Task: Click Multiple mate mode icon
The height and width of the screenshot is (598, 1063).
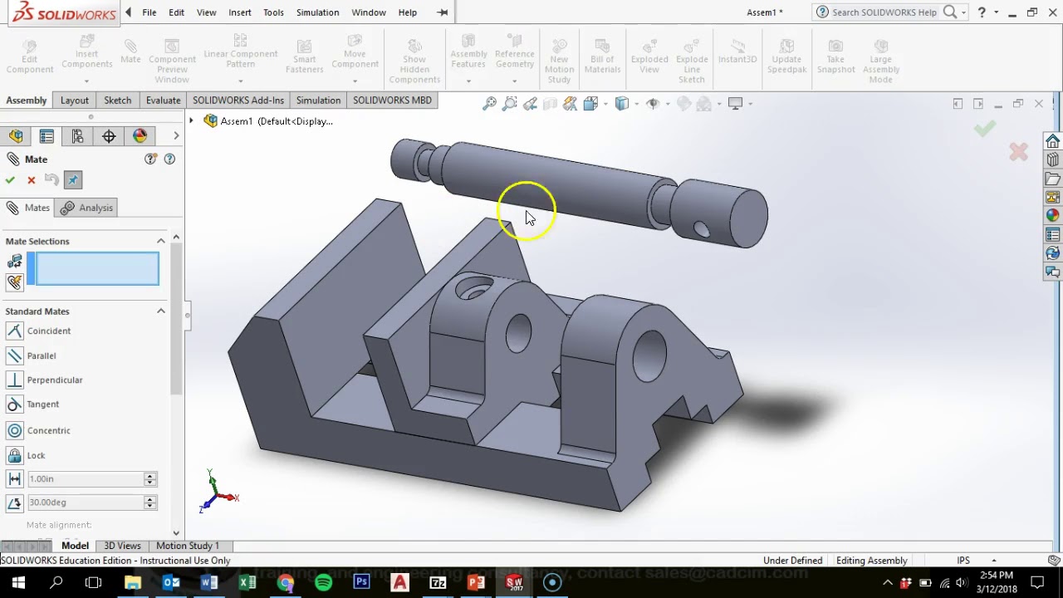Action: 14,282
